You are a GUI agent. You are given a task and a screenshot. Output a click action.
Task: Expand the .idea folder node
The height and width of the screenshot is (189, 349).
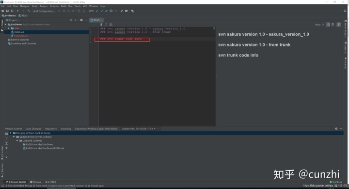pos(9,29)
